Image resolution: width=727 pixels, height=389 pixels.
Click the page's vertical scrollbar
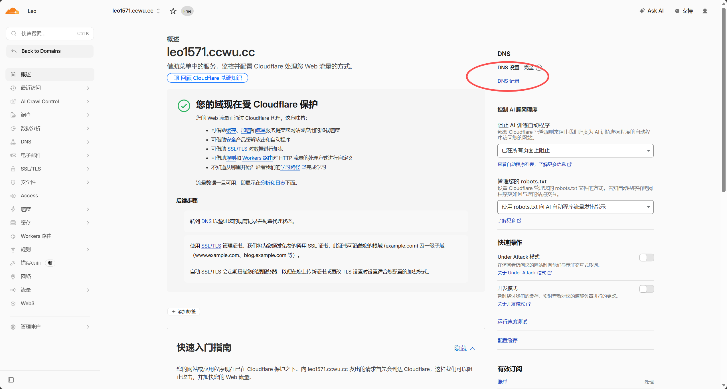point(724,100)
